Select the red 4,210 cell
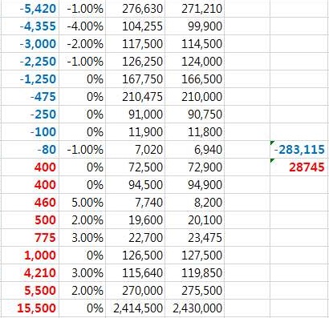Image resolution: width=329 pixels, height=318 pixels. point(30,273)
